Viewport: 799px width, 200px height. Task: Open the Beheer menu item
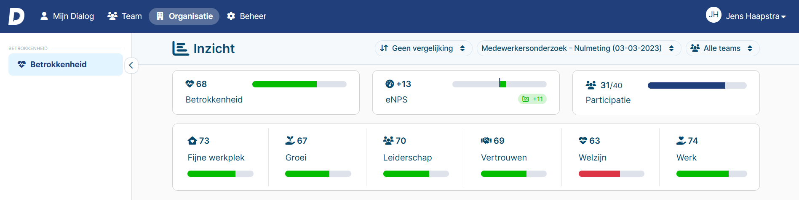247,16
